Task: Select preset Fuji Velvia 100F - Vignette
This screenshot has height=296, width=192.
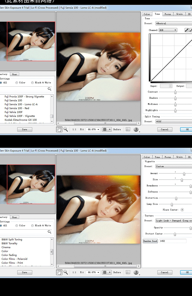Action: pos(20,116)
